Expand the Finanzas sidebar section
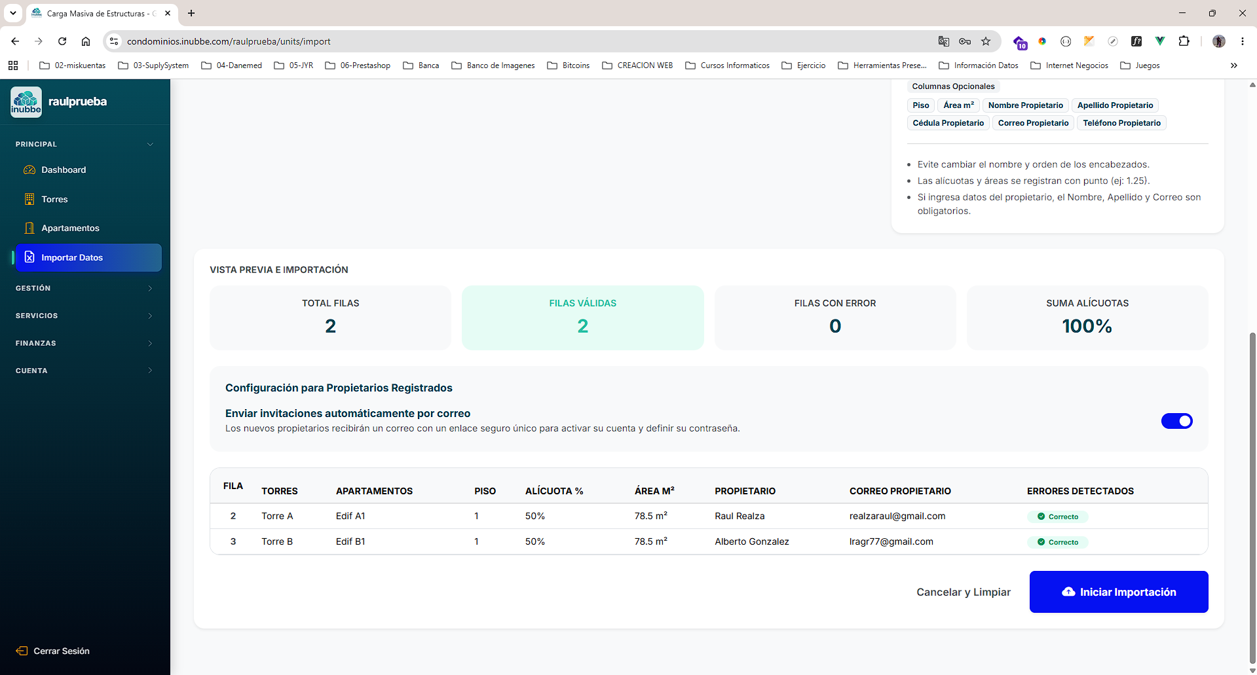Image resolution: width=1257 pixels, height=675 pixels. 85,343
